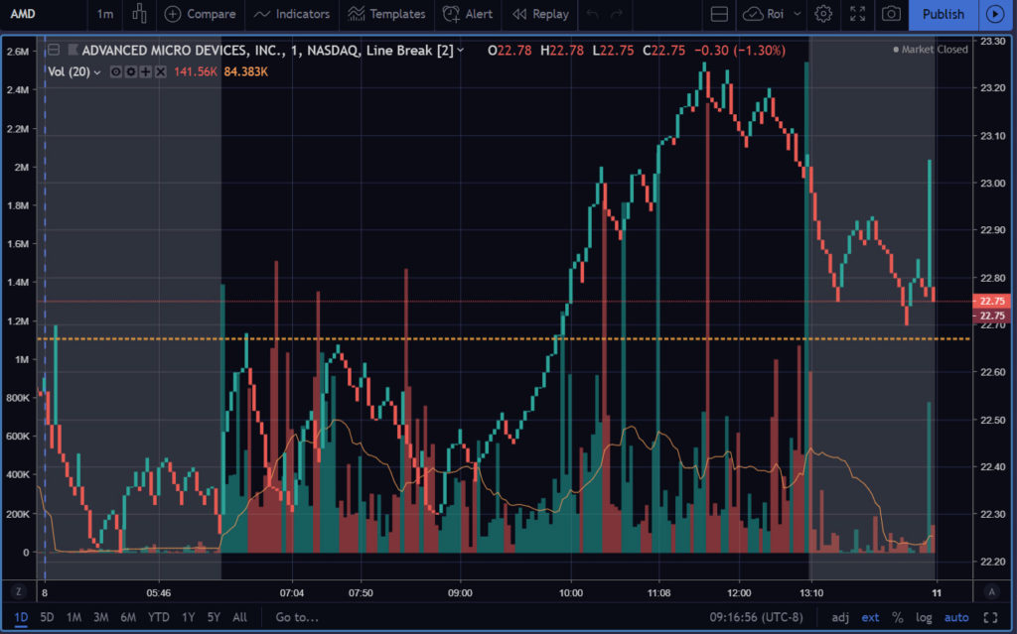Toggle extended hours 'ext' option
1017x634 pixels.
coord(870,617)
